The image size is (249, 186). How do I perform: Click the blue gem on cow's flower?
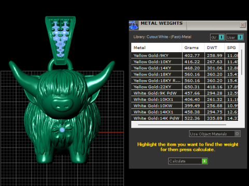(x=62, y=130)
